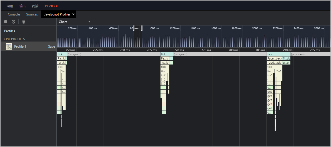Viewport: 331px width, 147px height.
Task: Click the 750 ms ruler label
Action: (x=70, y=50)
